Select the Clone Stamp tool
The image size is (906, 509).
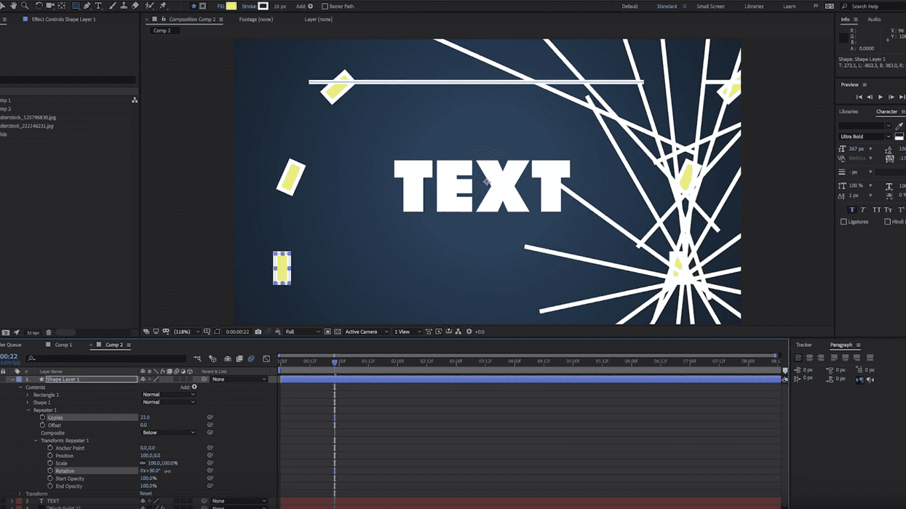(x=124, y=6)
